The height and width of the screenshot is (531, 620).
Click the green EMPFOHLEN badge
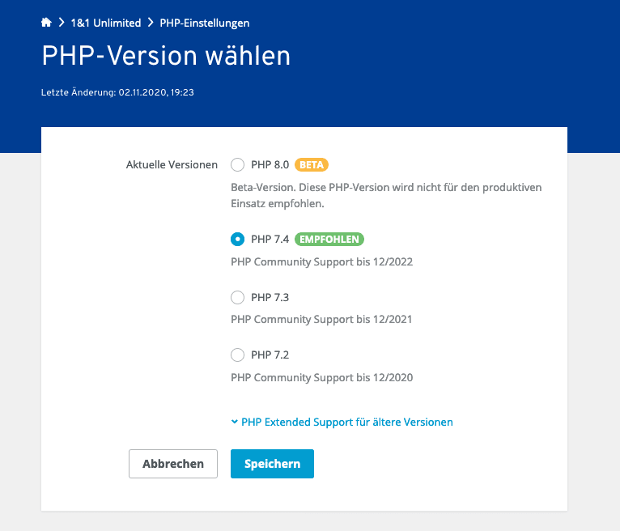(x=329, y=240)
